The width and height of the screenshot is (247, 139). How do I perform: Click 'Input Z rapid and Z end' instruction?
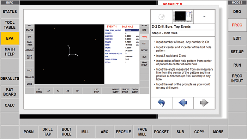pos(171,56)
